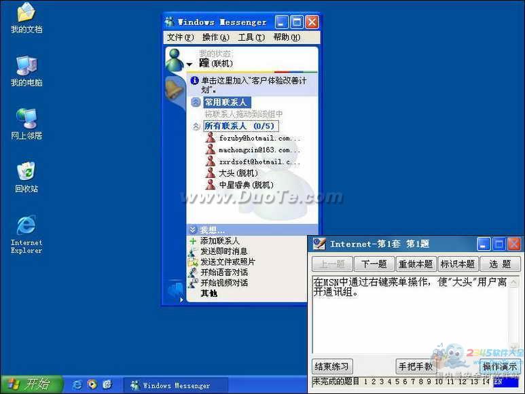Select contact fozuby@hotmail.com
The height and width of the screenshot is (394, 525).
[x=259, y=138]
